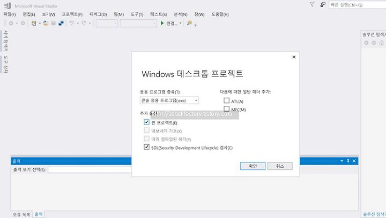Open the 도구(T) menu
Image resolution: width=386 pixels, height=218 pixels.
[x=137, y=14]
